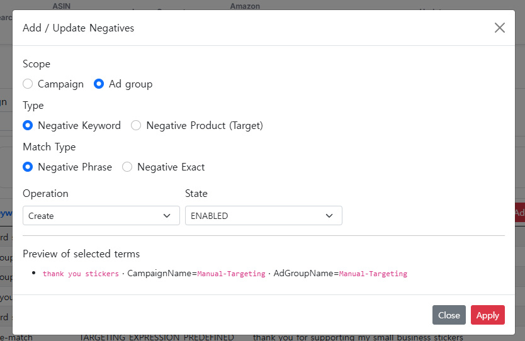Choose the Negative Keyword type
The image size is (525, 341).
coord(28,126)
